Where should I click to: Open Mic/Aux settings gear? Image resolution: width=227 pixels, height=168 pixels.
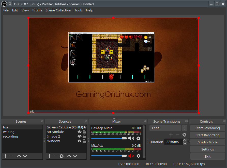click(x=138, y=156)
